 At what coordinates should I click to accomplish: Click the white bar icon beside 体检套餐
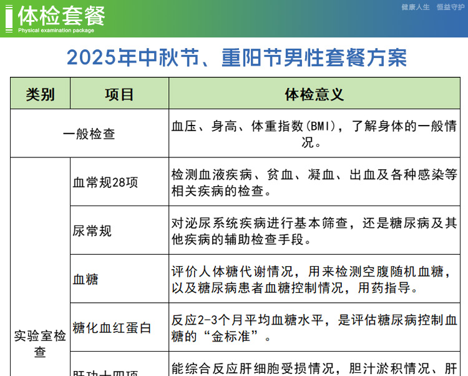click(x=9, y=17)
